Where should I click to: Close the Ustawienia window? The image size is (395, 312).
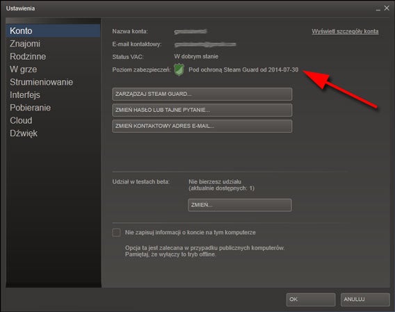pyautogui.click(x=387, y=8)
